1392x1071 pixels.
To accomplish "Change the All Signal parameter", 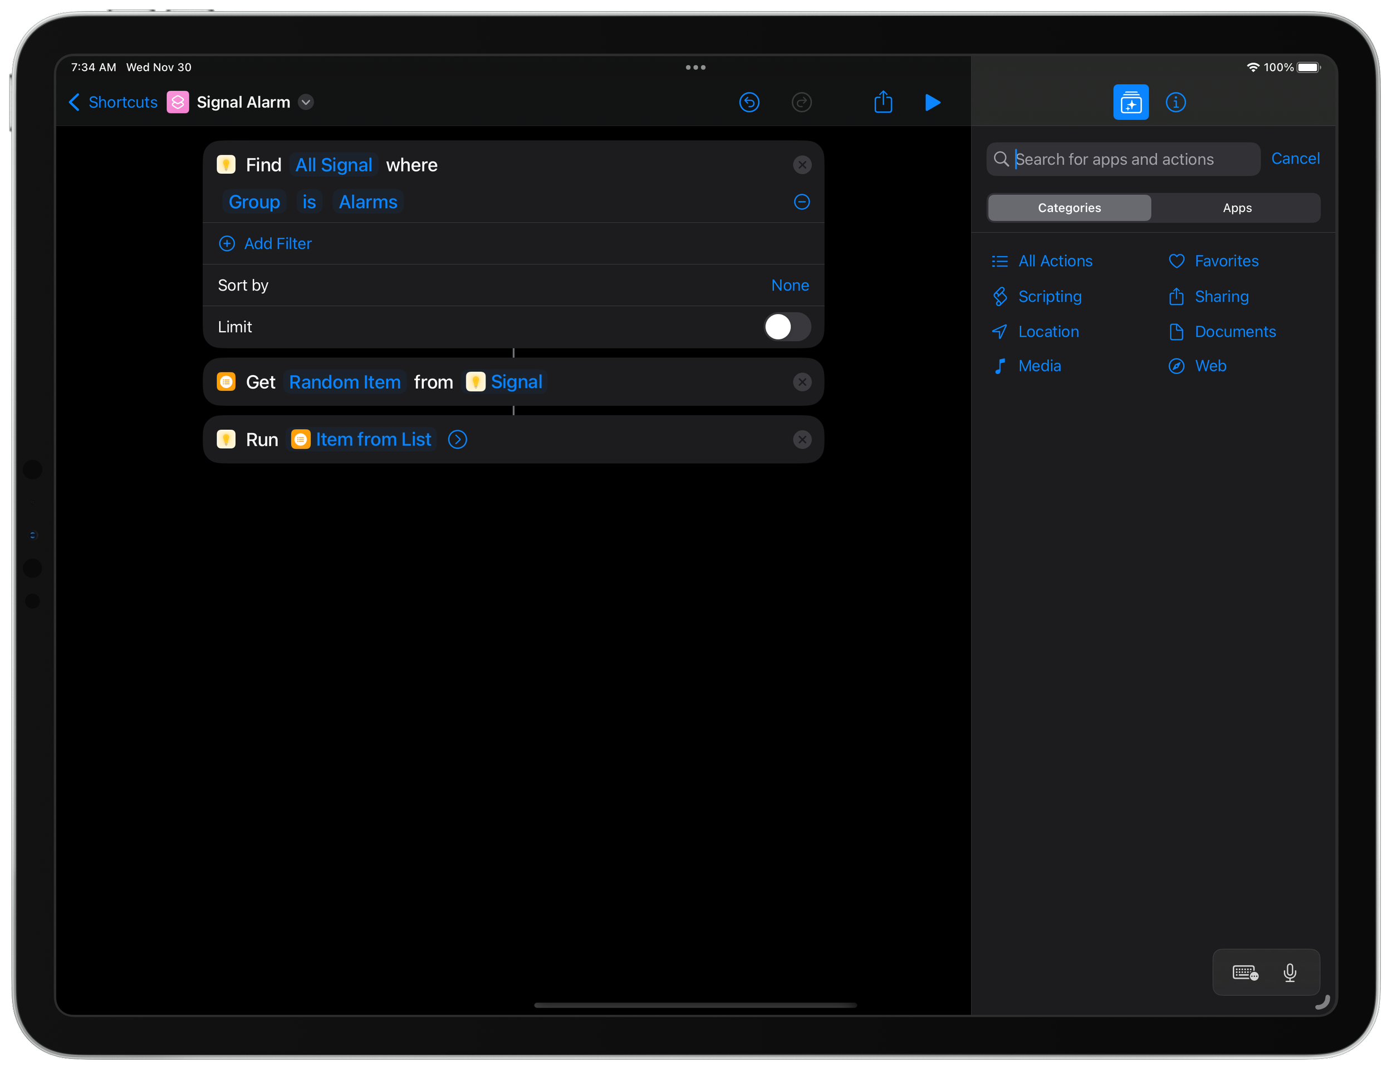I will [334, 165].
